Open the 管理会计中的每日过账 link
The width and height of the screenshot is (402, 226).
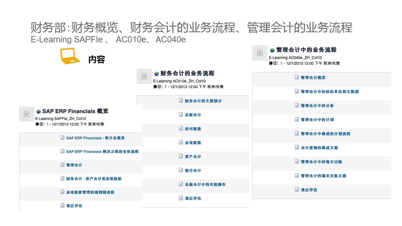click(x=321, y=162)
